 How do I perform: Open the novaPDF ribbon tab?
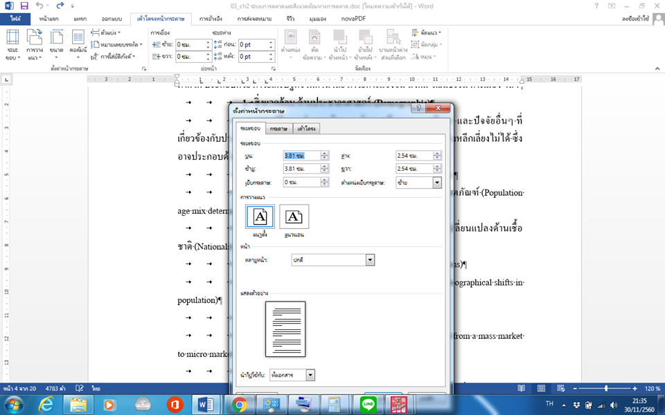pos(353,19)
